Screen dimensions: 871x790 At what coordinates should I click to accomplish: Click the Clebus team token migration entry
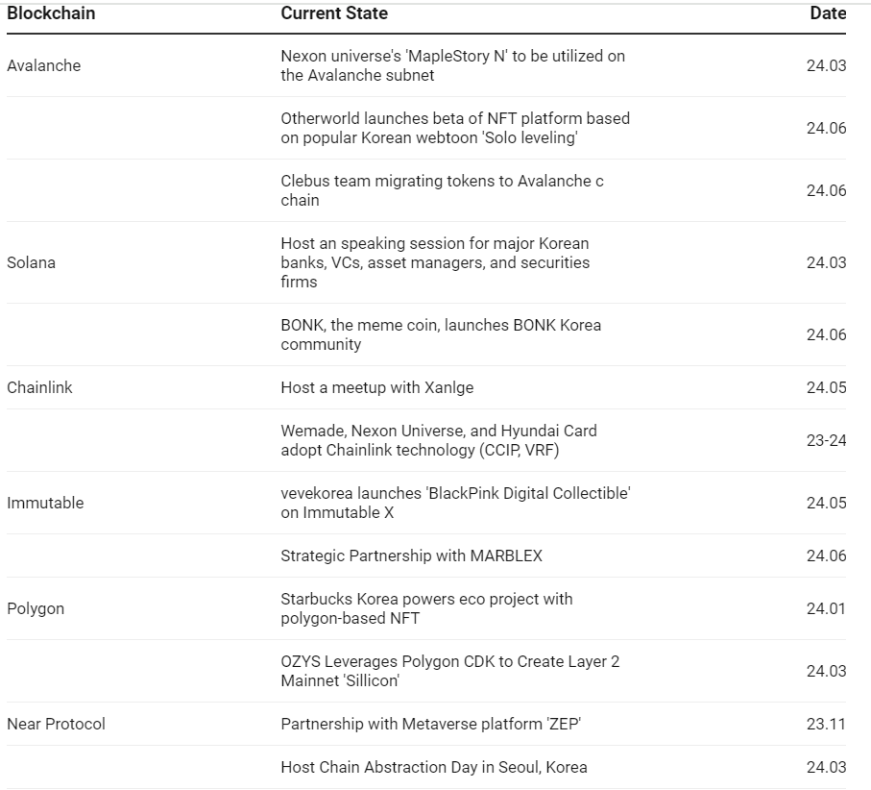click(442, 190)
